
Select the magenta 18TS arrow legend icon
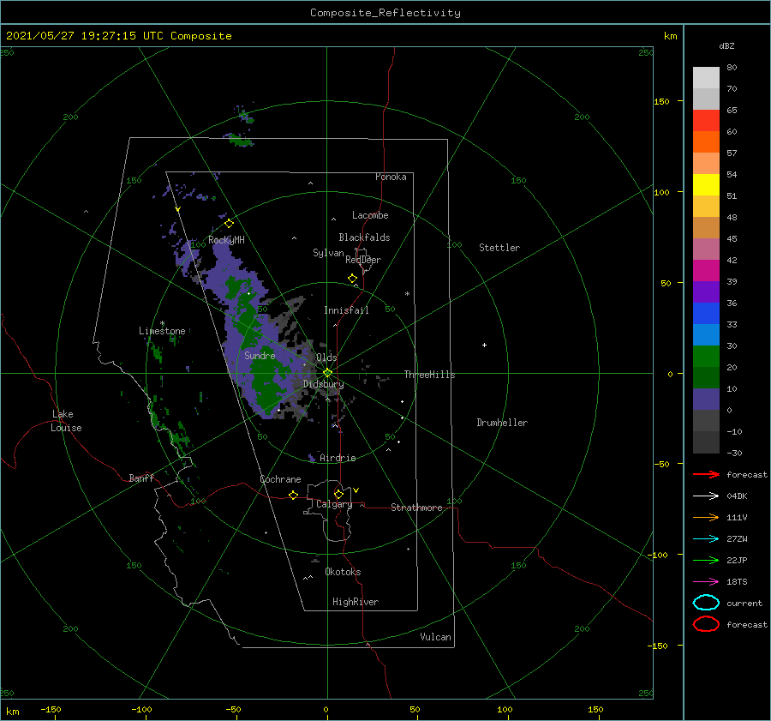point(706,582)
